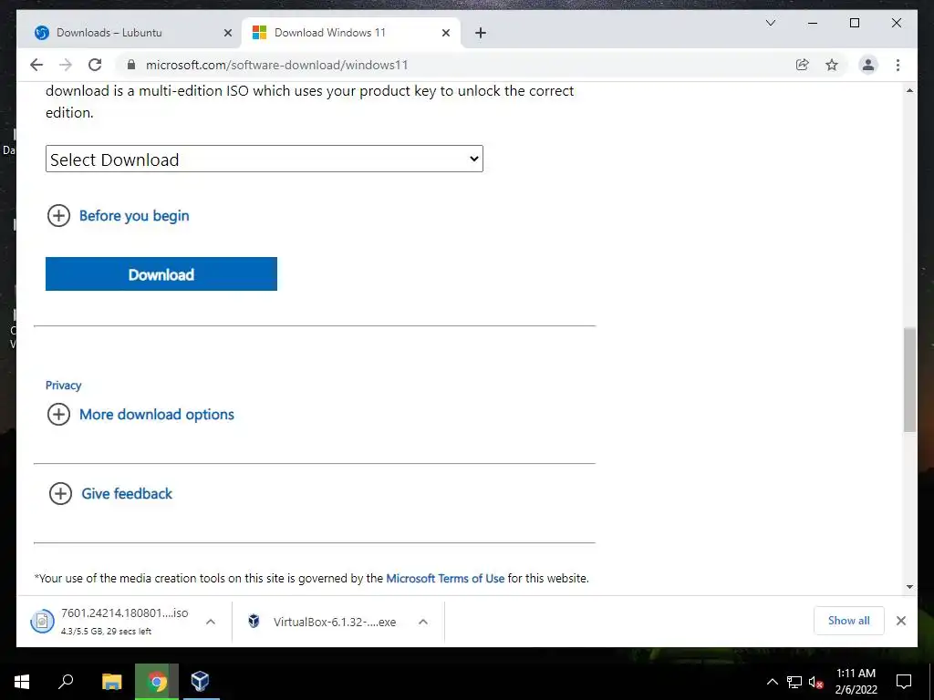Image resolution: width=934 pixels, height=700 pixels.
Task: Open File Explorer from the taskbar
Action: (x=111, y=682)
